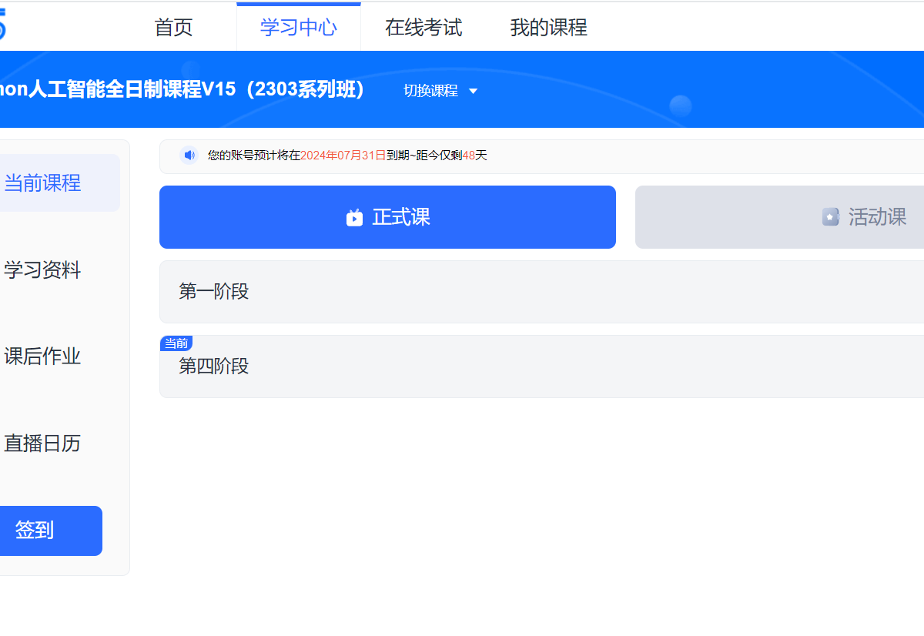Open the 课后作业 sidebar section
924x636 pixels.
pyautogui.click(x=42, y=356)
